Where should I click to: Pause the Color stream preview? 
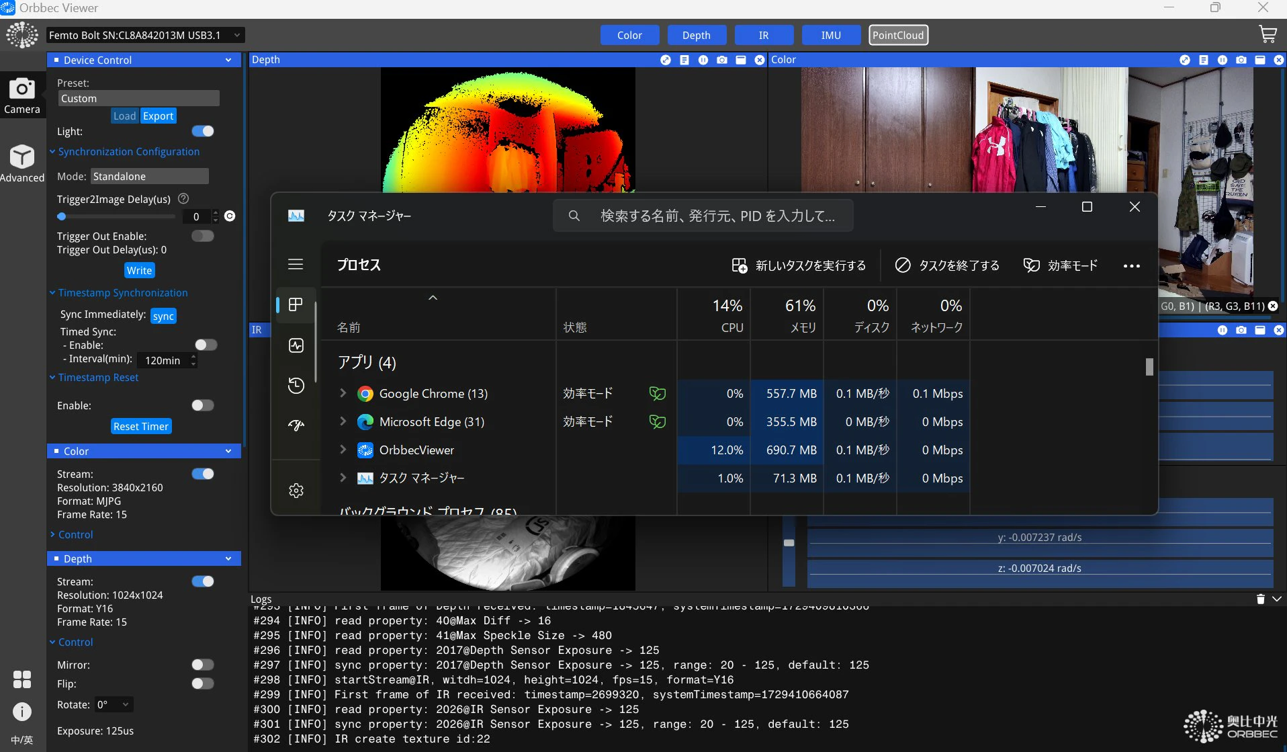click(x=1223, y=60)
